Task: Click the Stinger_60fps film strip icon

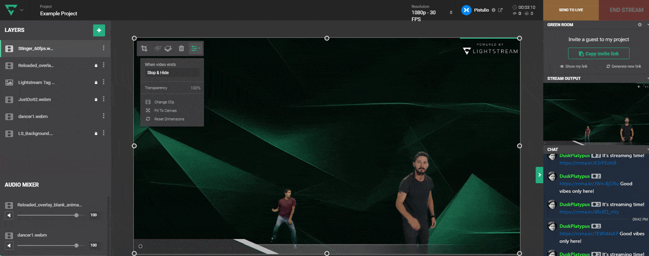Action: pos(9,49)
